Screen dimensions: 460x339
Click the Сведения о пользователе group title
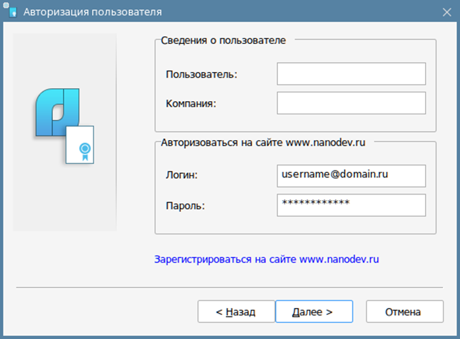[x=224, y=40]
